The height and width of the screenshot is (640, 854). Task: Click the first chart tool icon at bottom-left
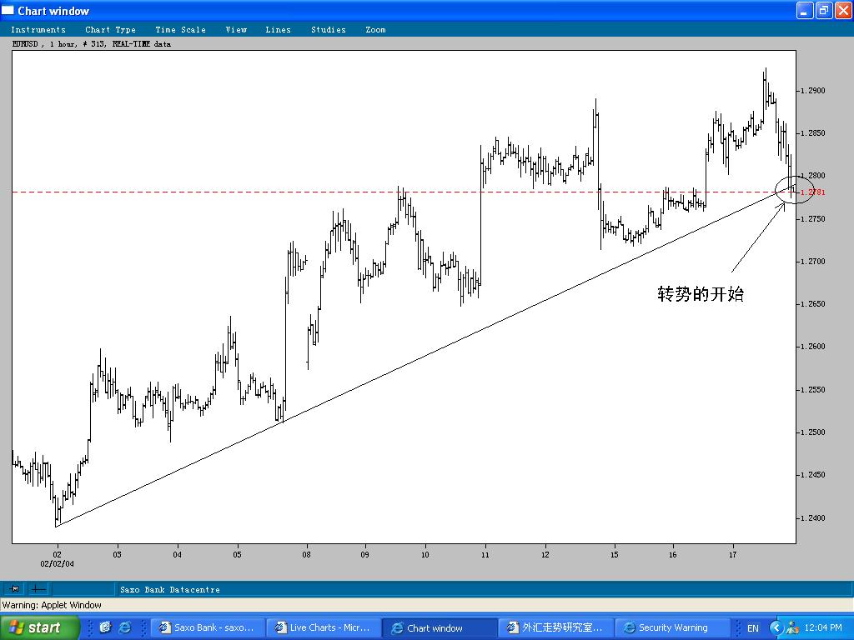click(15, 588)
